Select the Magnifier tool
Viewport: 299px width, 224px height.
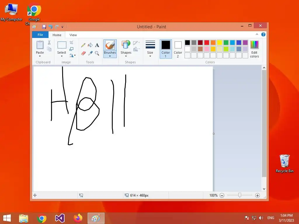pos(97,53)
